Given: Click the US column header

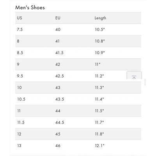Looking at the screenshot, I should [19, 18].
